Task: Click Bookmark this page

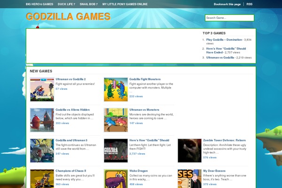Action: tap(227, 4)
